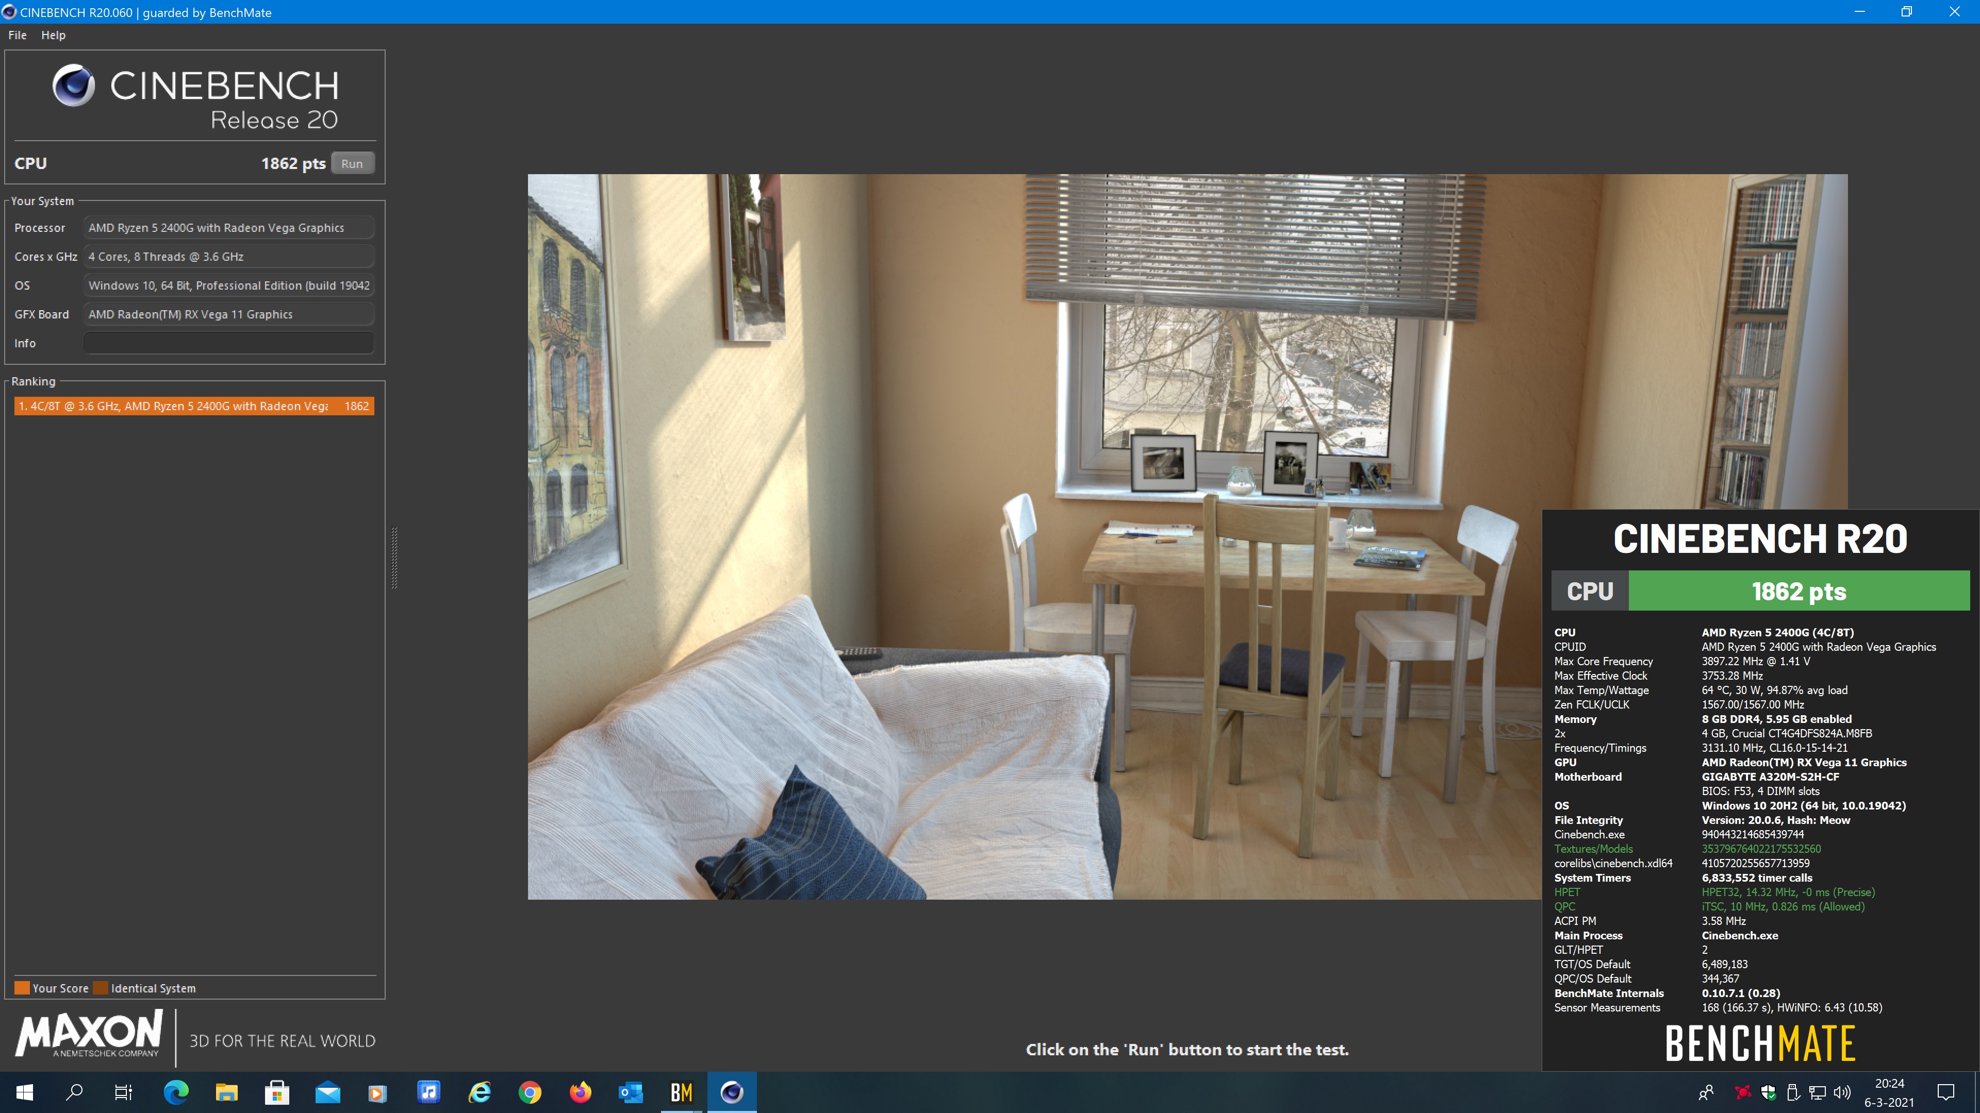Image resolution: width=1980 pixels, height=1113 pixels.
Task: Restore down the Cinebench window
Action: [1907, 11]
